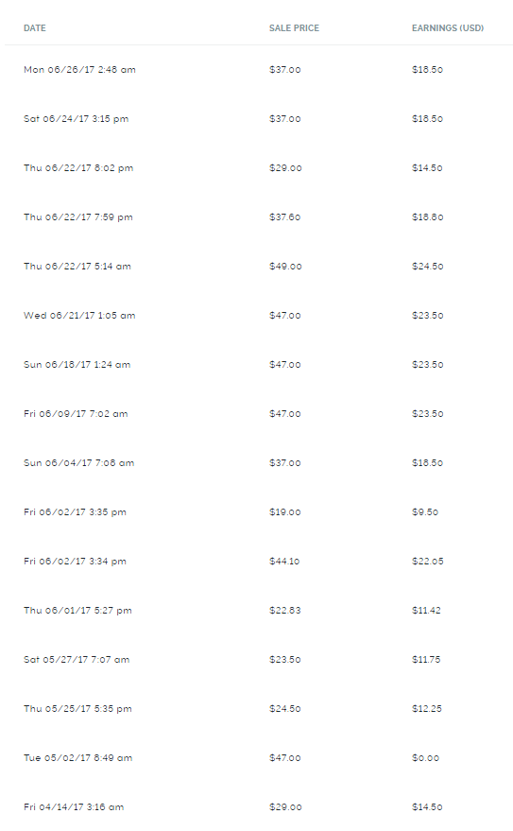Screen dimensions: 513x831
Task: Click the $24.50 earnings value
Action: pyautogui.click(x=427, y=266)
